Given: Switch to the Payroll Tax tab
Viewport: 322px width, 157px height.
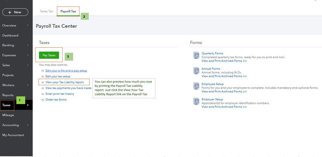Looking at the screenshot, I should 68,11.
